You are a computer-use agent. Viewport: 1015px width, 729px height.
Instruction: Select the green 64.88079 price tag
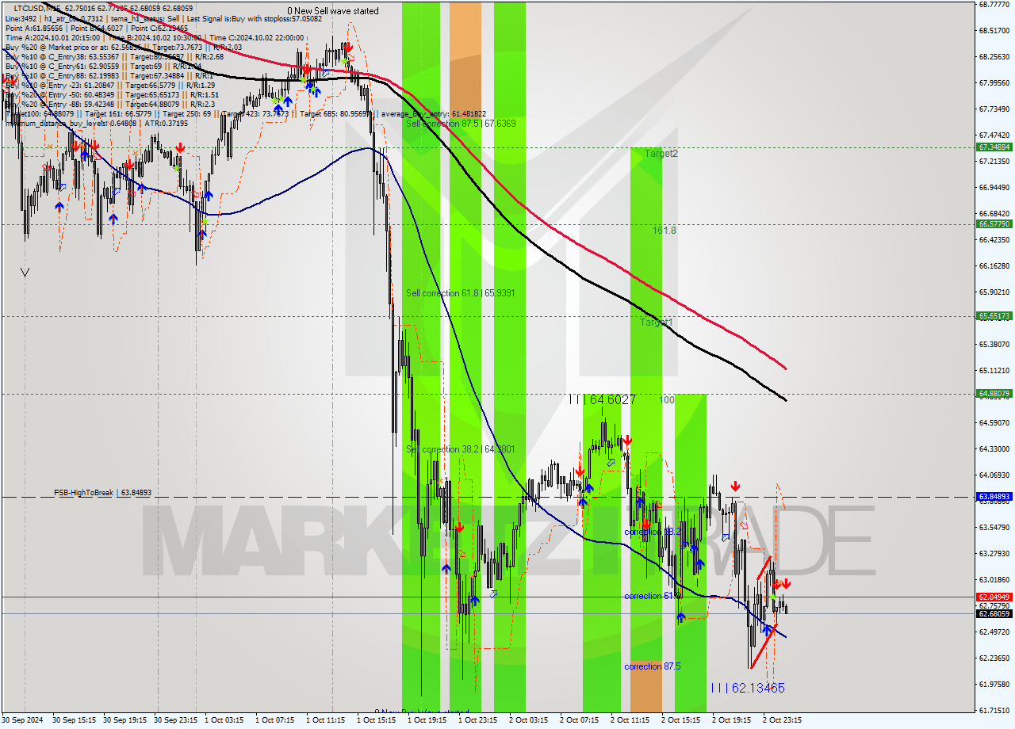coord(994,393)
